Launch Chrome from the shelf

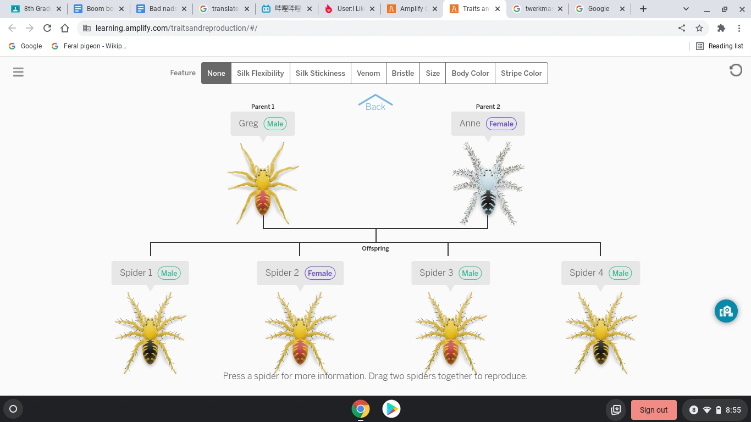coord(361,409)
